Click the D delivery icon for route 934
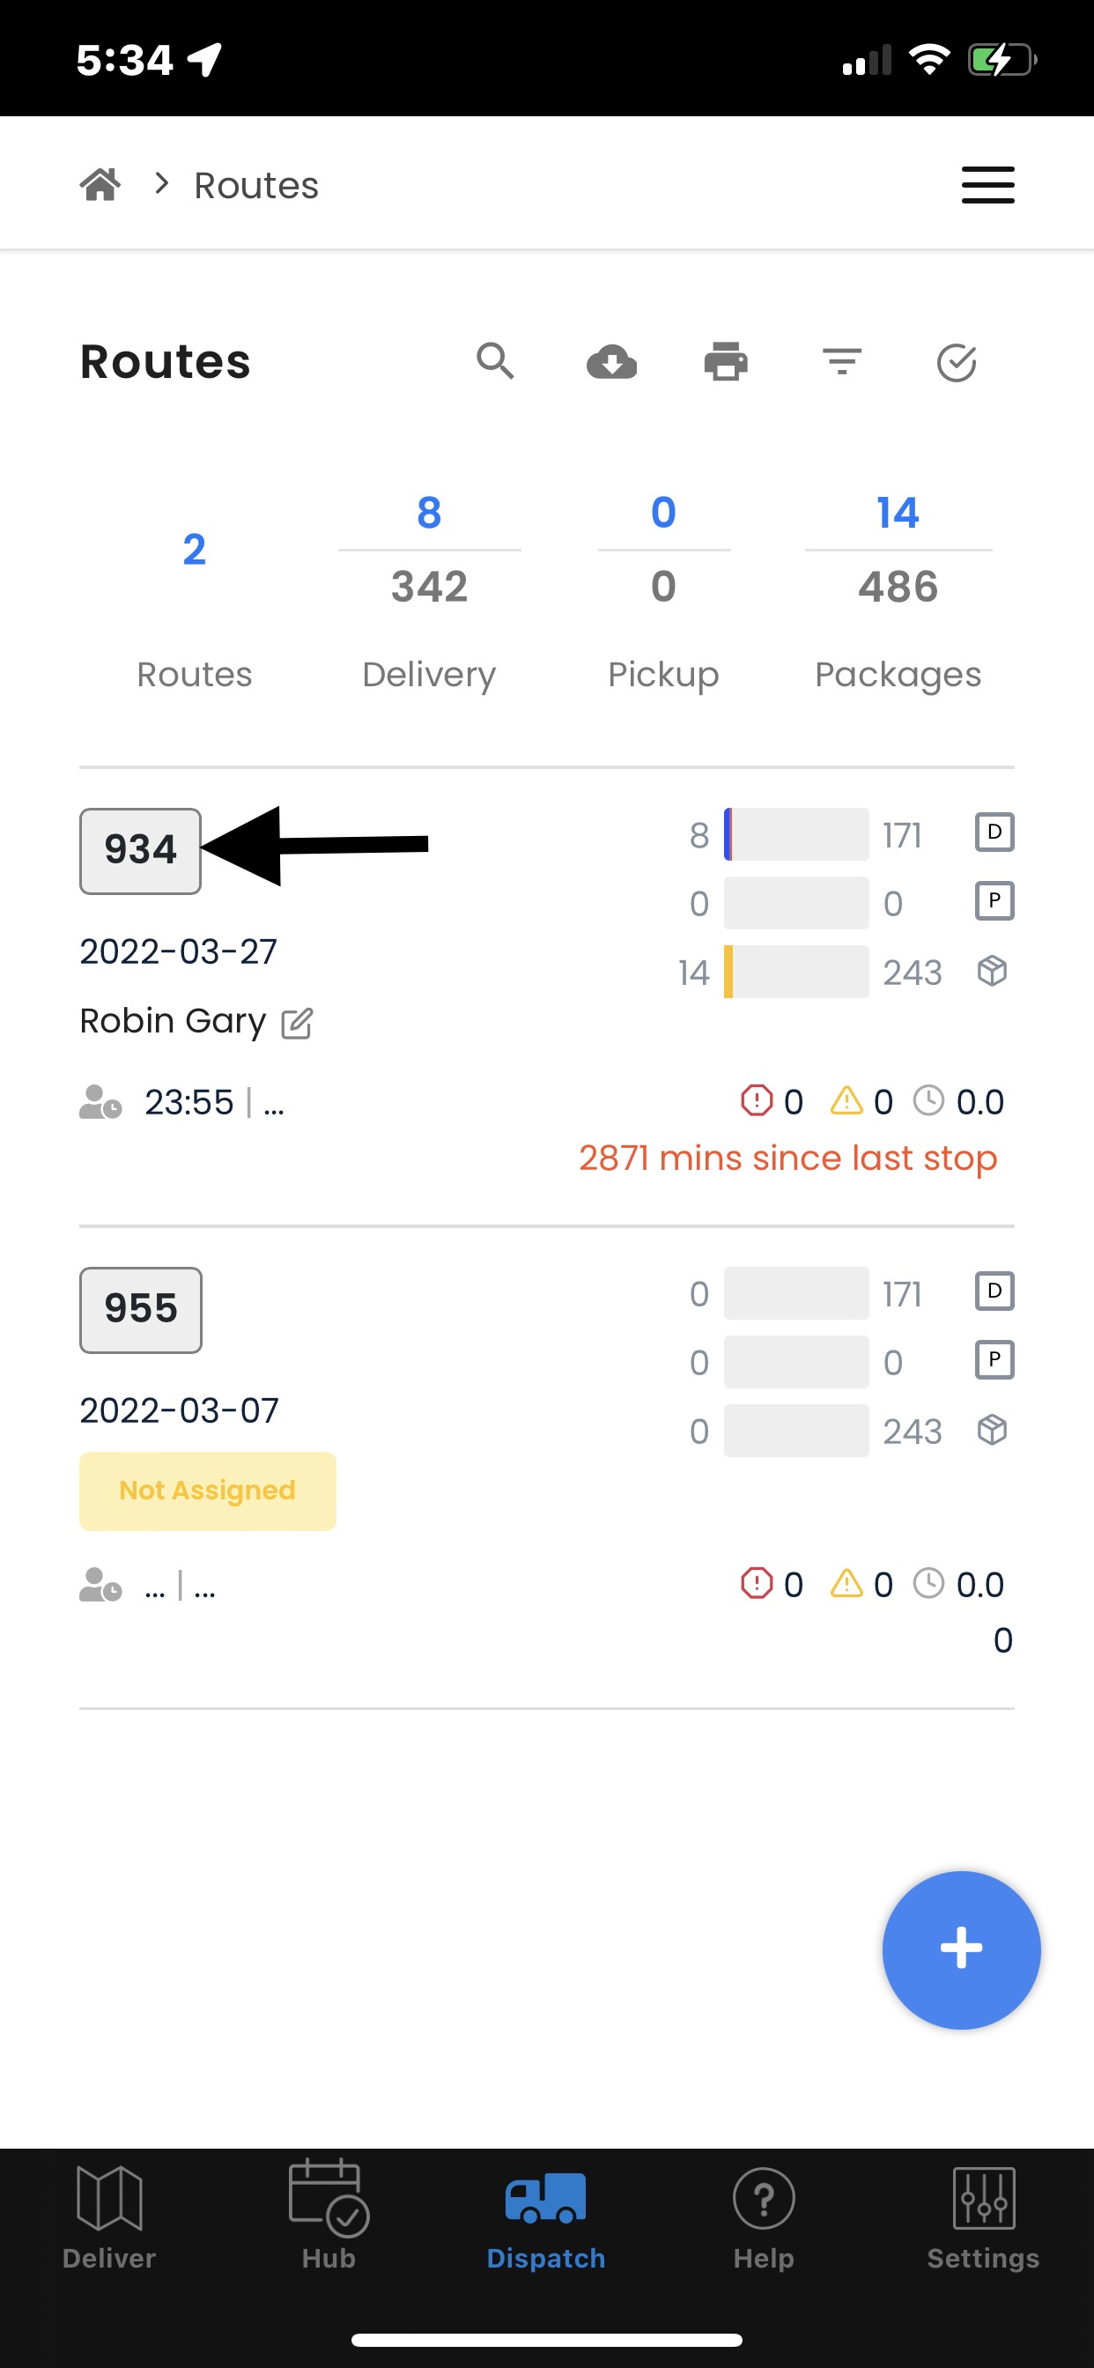The width and height of the screenshot is (1094, 2368). (994, 832)
